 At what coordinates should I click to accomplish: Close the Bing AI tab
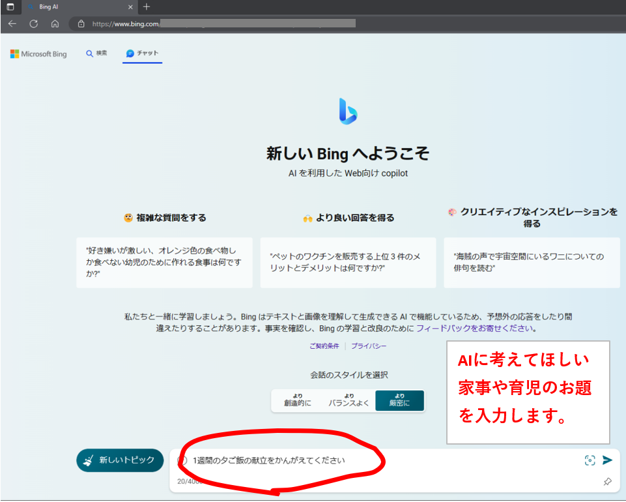point(130,7)
